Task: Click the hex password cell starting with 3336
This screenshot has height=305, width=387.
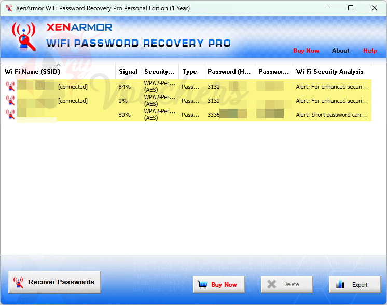Action: (229, 115)
